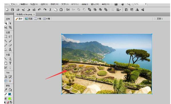Screen dimensions: 171x104
Task: Pick the Crop tool
Action: coord(10,27)
